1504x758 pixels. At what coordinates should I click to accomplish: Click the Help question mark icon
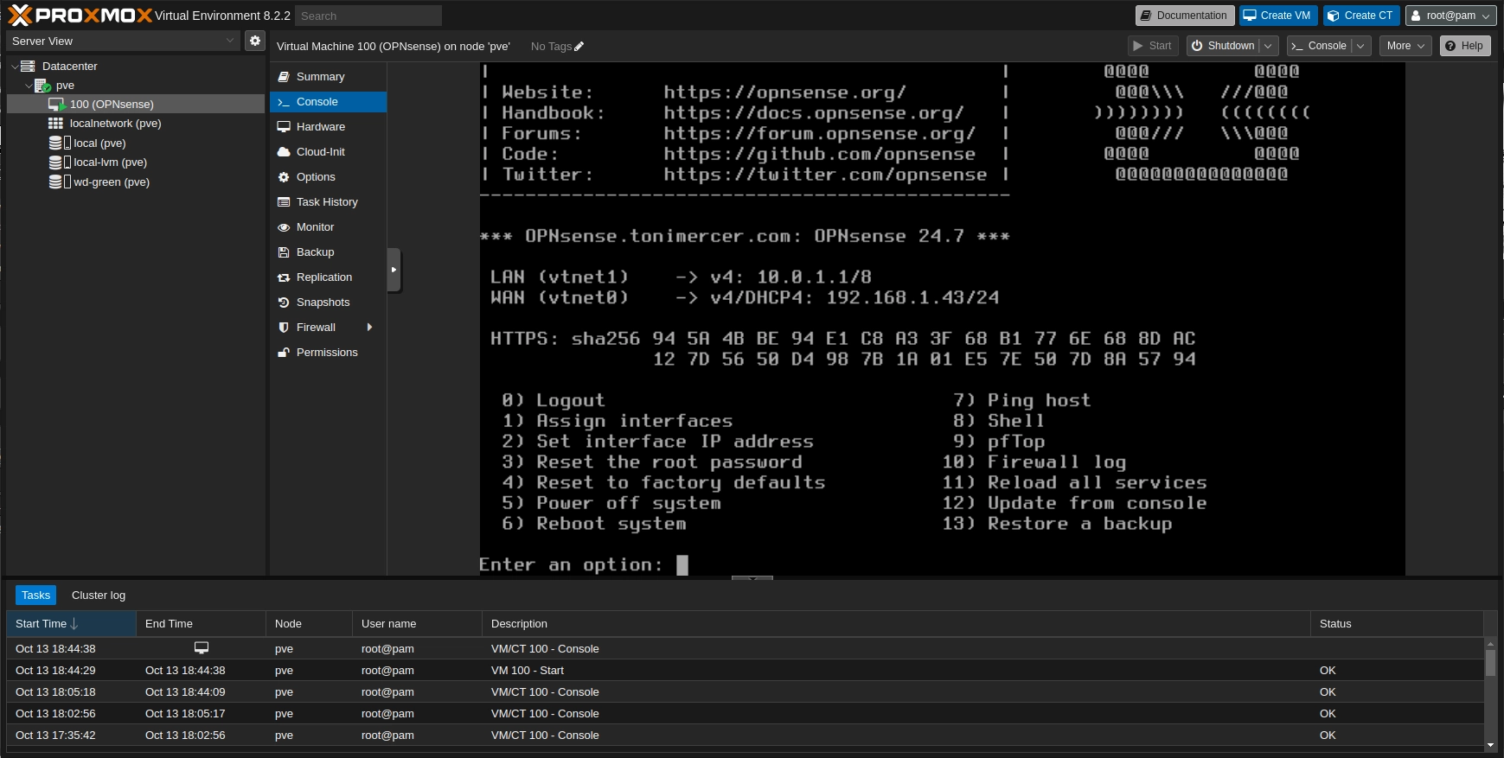1450,46
